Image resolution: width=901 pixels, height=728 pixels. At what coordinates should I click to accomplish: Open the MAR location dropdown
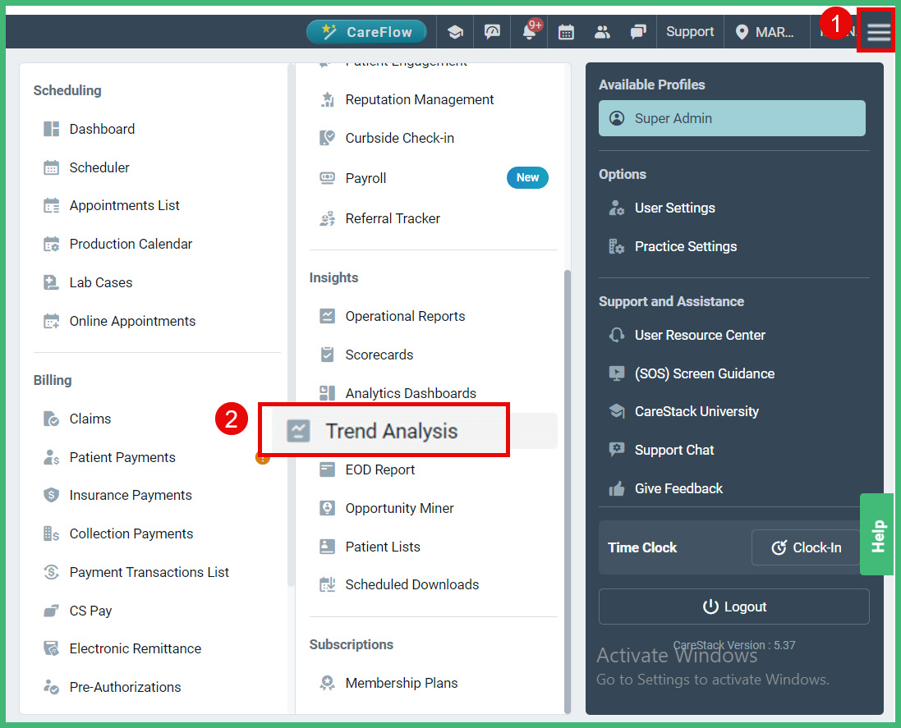click(x=766, y=31)
